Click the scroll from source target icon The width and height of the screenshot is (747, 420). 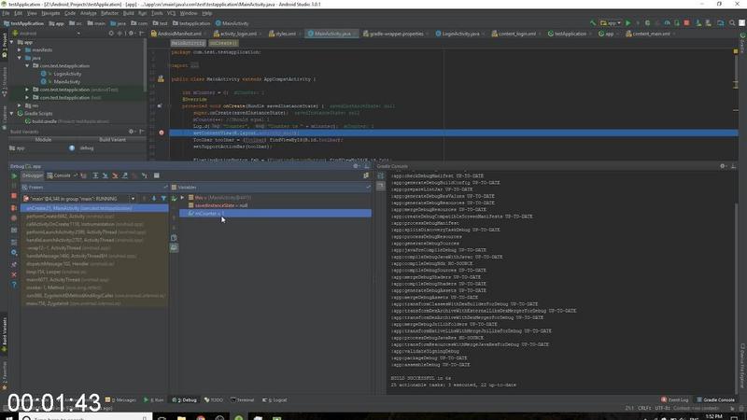[x=111, y=34]
